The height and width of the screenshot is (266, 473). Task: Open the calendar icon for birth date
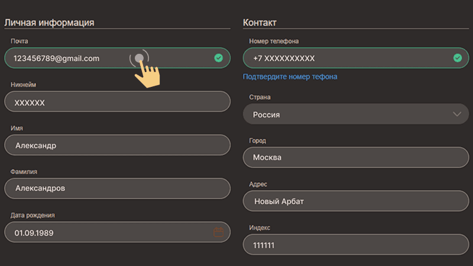click(218, 232)
